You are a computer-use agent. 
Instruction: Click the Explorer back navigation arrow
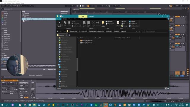point(58,31)
